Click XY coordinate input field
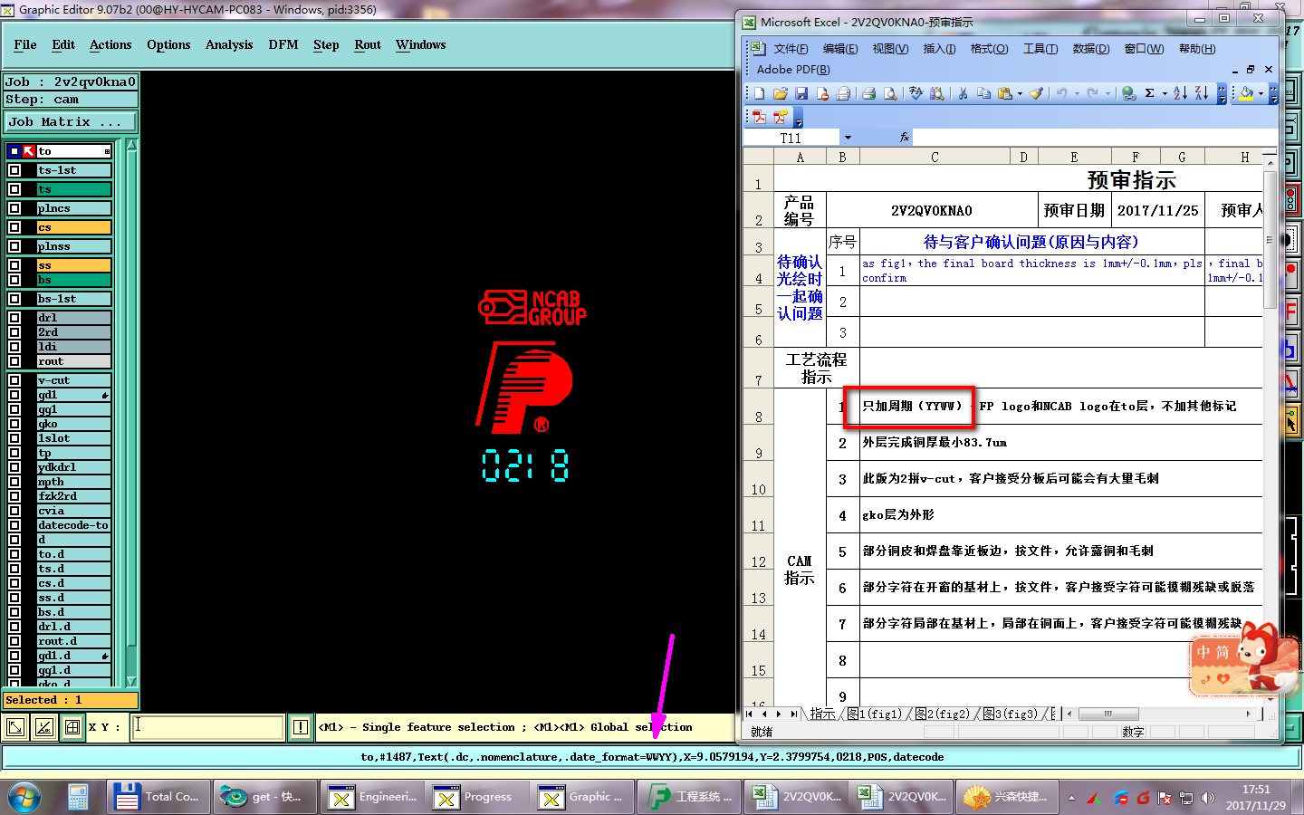 click(x=208, y=726)
